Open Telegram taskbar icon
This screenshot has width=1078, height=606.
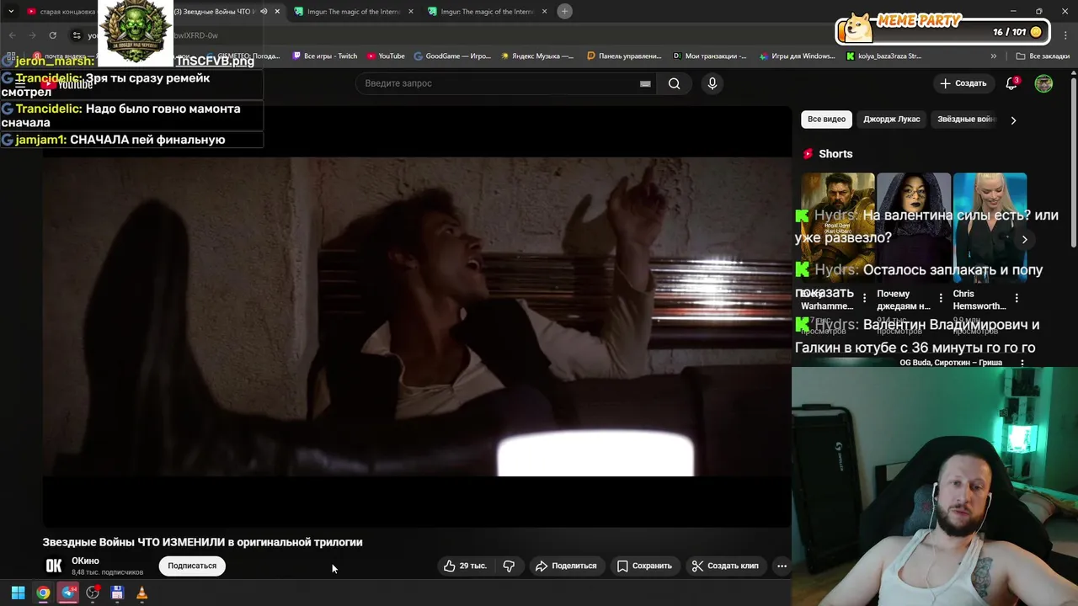click(x=68, y=593)
